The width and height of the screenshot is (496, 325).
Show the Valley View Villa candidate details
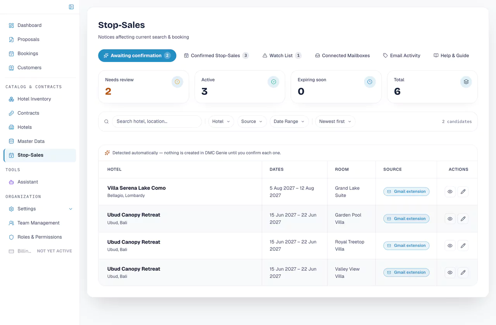pyautogui.click(x=450, y=273)
